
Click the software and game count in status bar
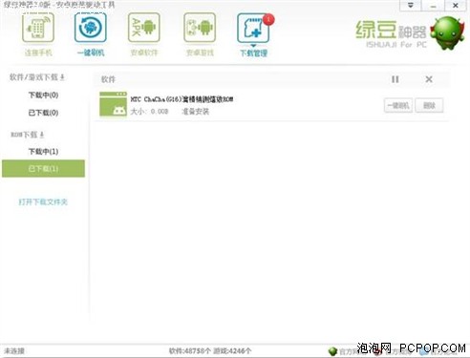[210, 351]
